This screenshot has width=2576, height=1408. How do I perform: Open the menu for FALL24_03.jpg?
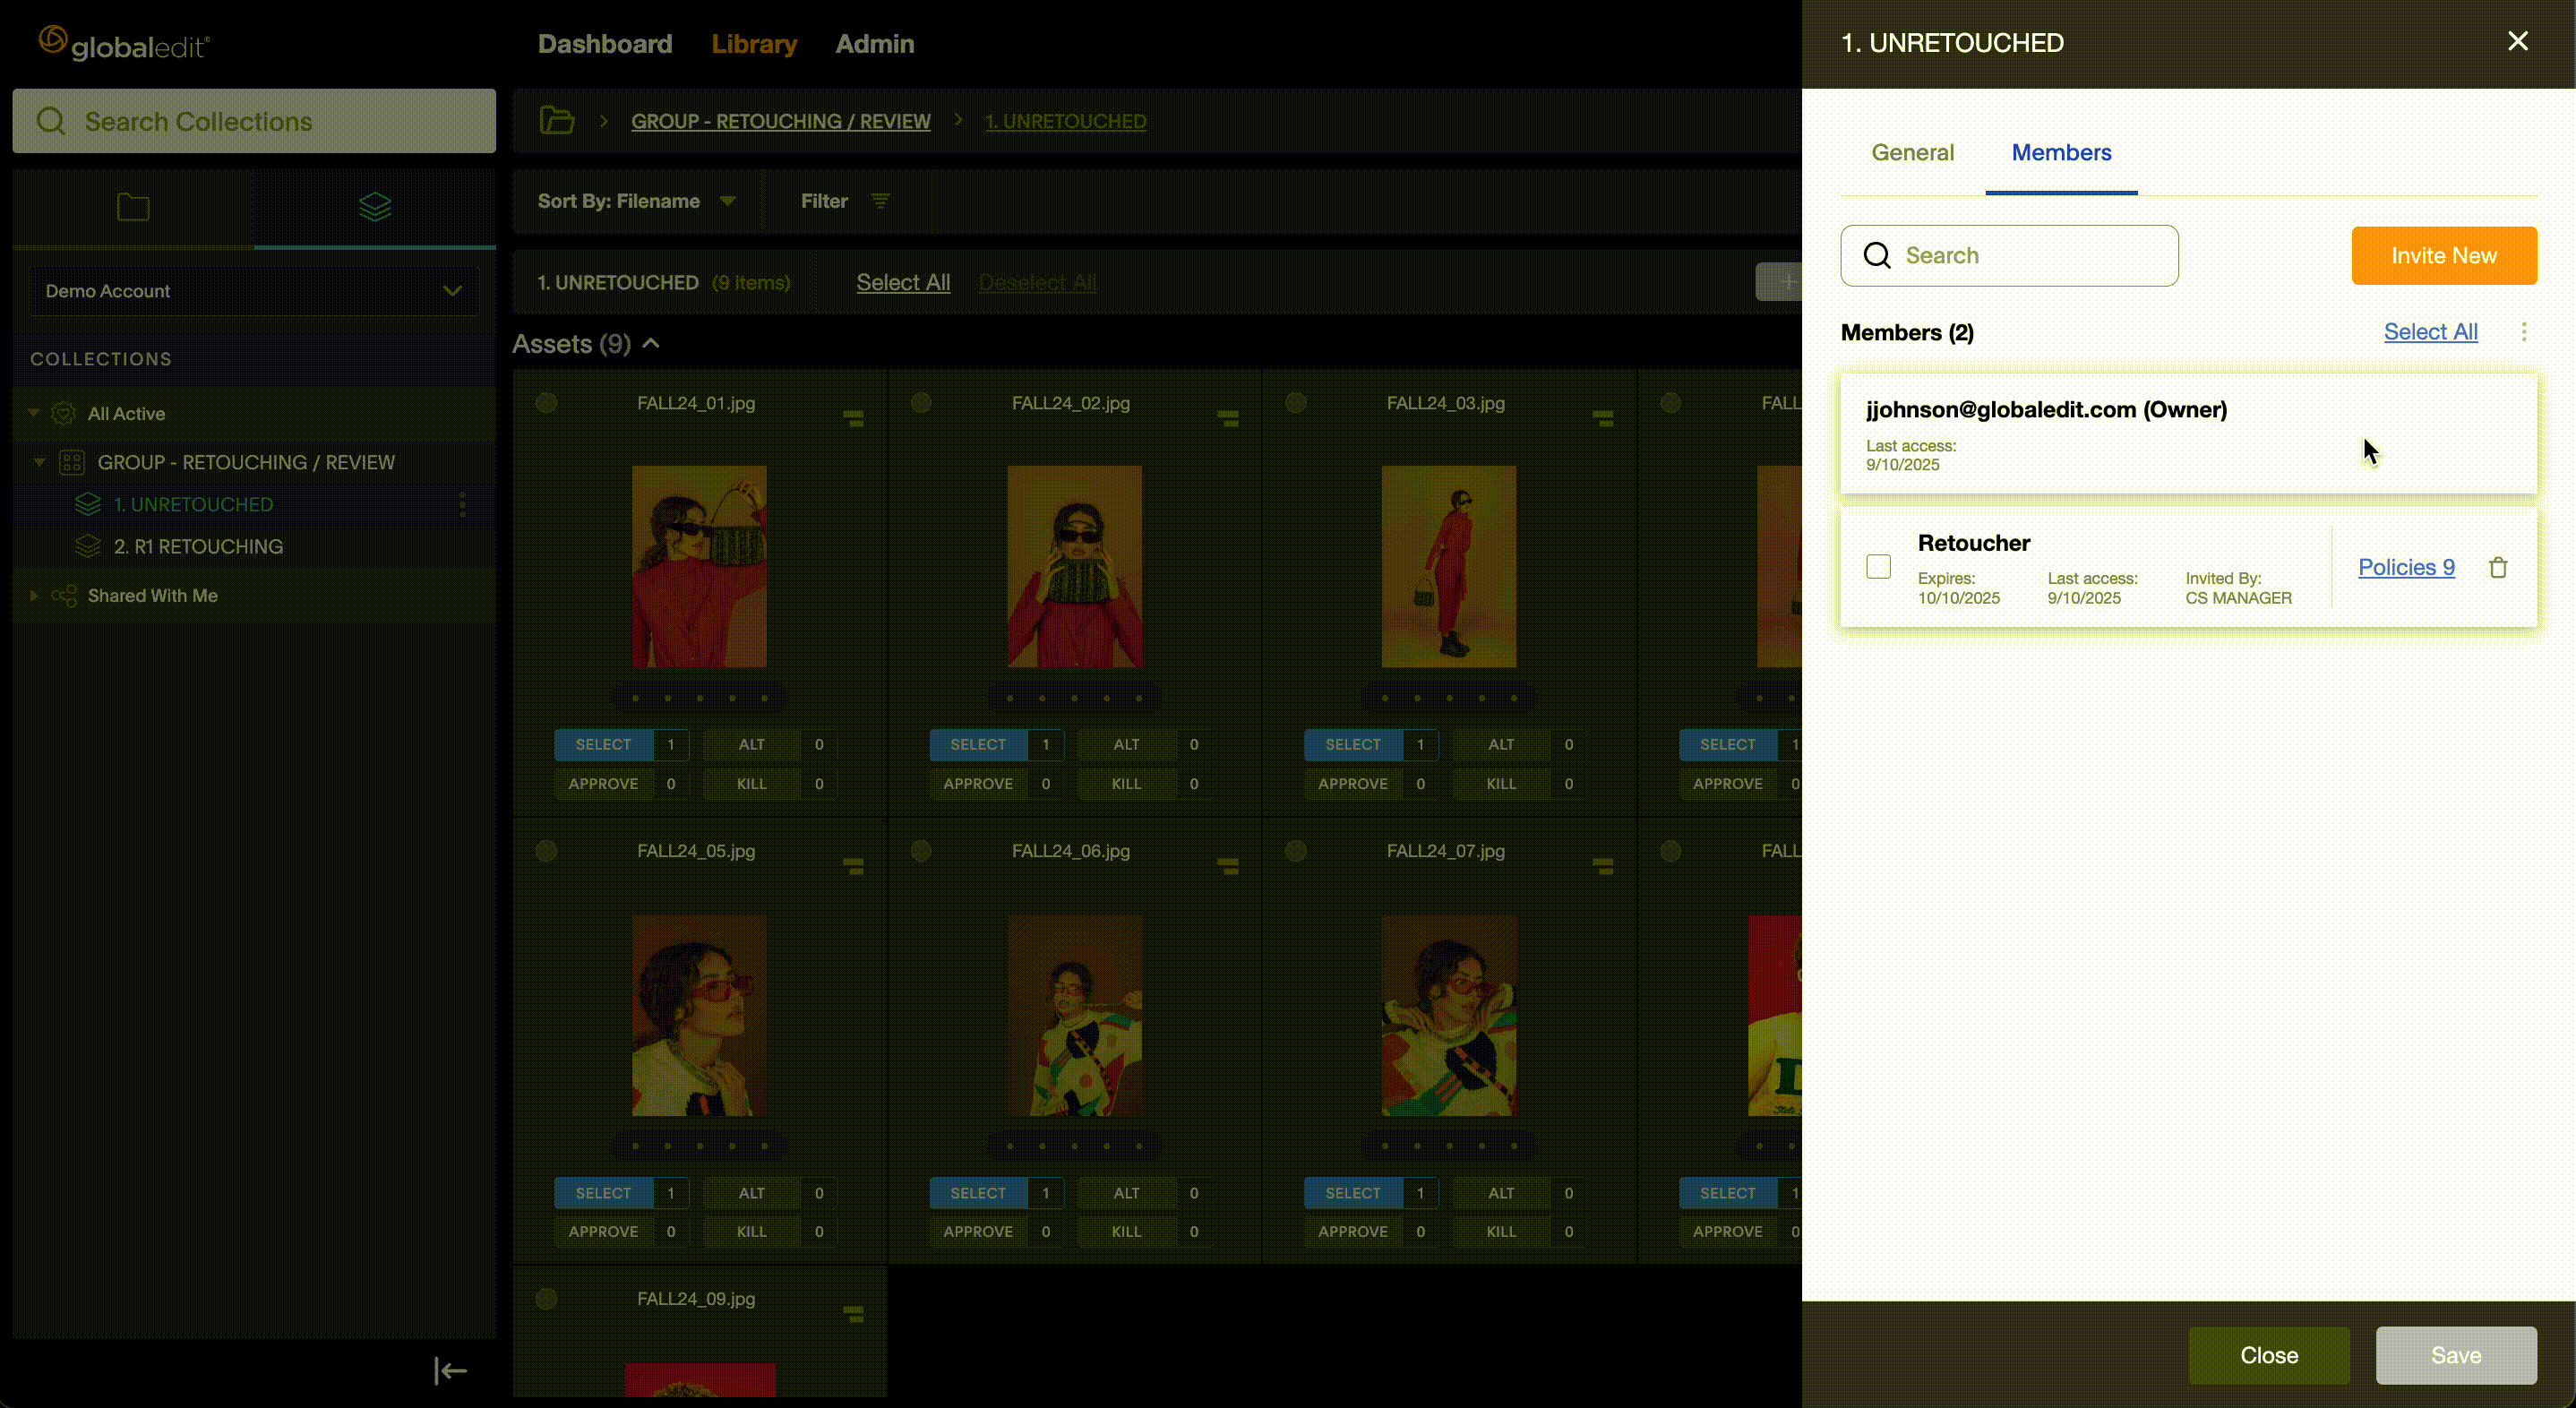pos(1603,418)
